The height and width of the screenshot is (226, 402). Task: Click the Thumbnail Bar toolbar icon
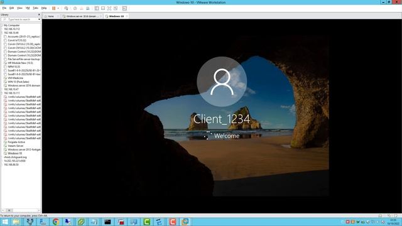click(103, 8)
